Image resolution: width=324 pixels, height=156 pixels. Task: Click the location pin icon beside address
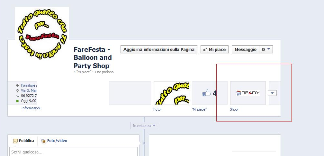click(17, 90)
